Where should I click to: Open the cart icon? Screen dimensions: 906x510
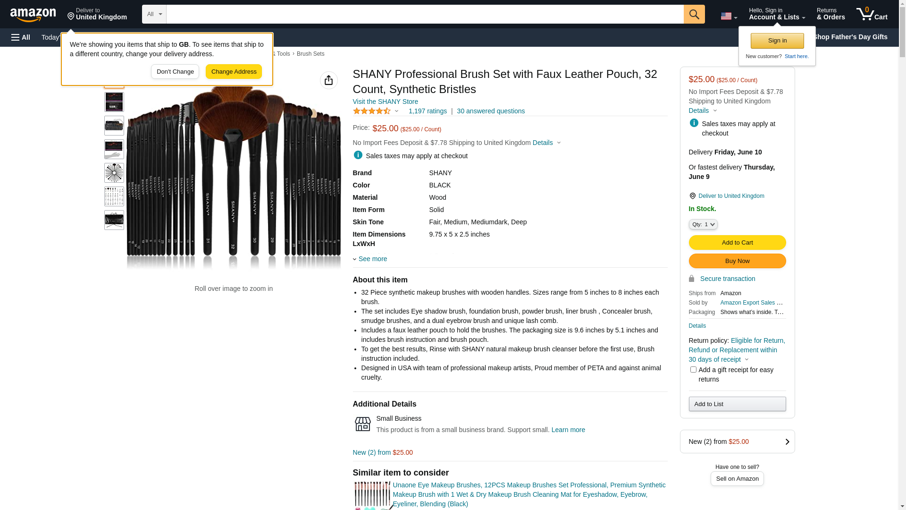click(x=872, y=14)
